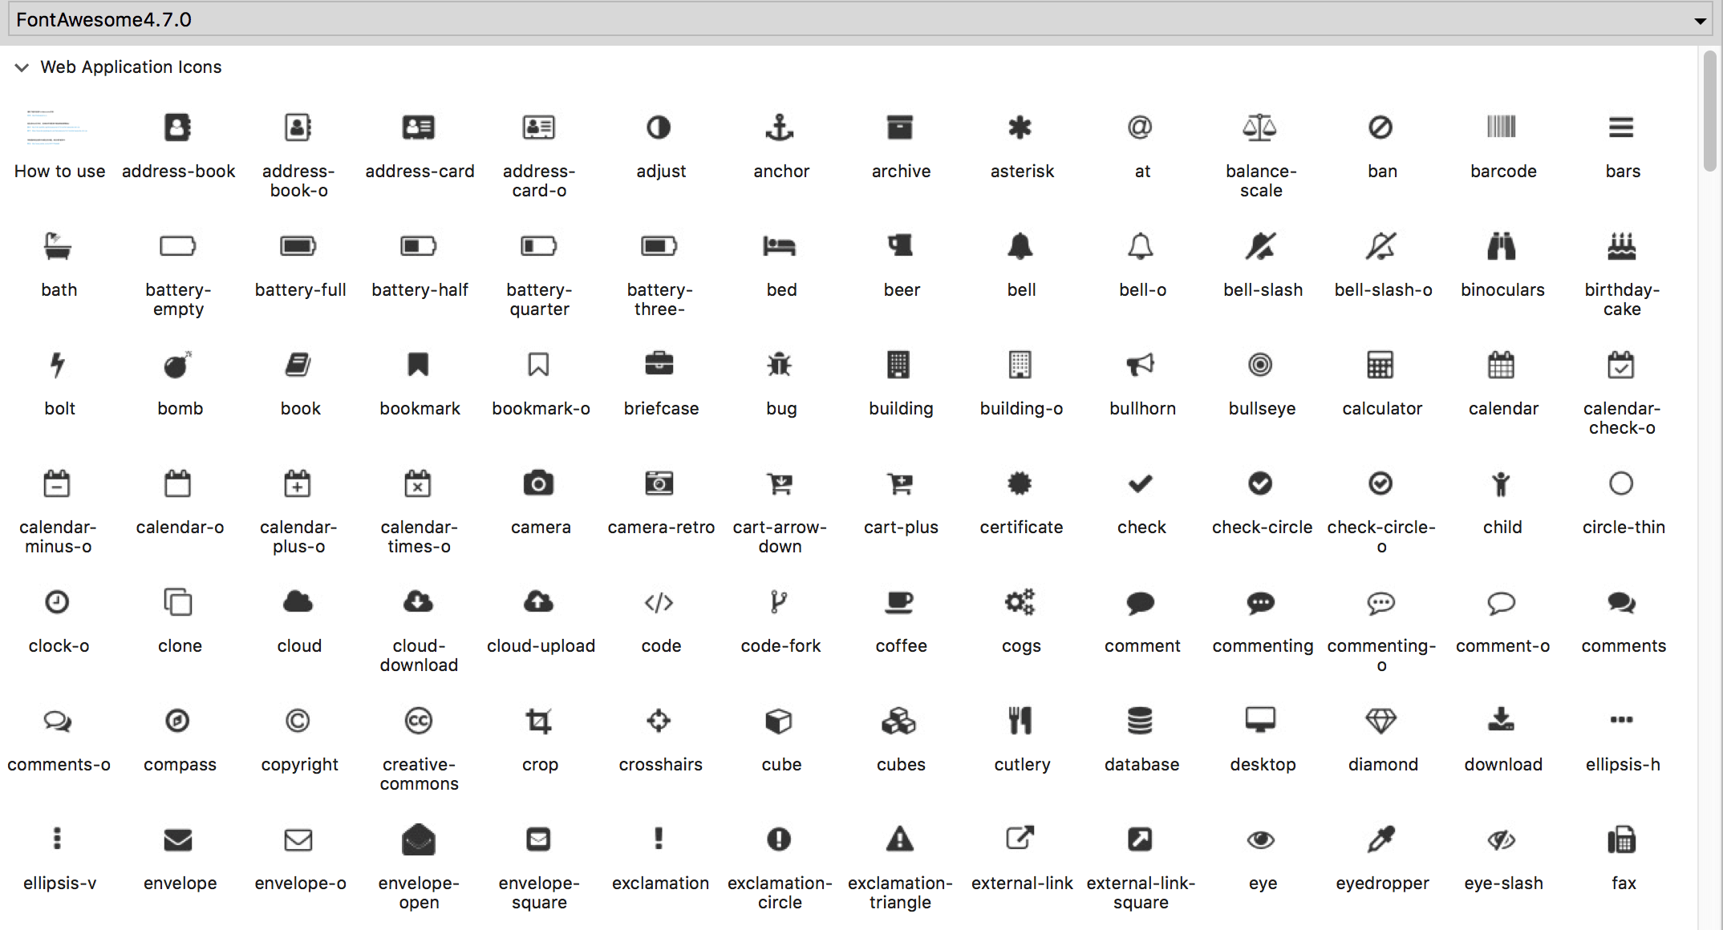
Task: Select the binoculars icon
Action: 1501,246
